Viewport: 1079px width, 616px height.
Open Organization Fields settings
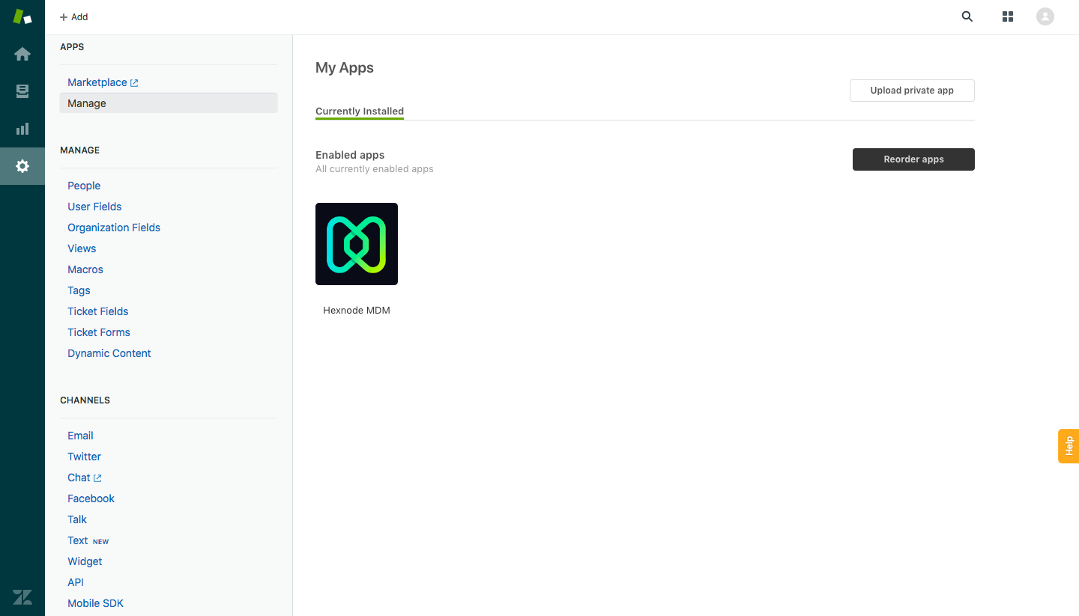tap(114, 228)
